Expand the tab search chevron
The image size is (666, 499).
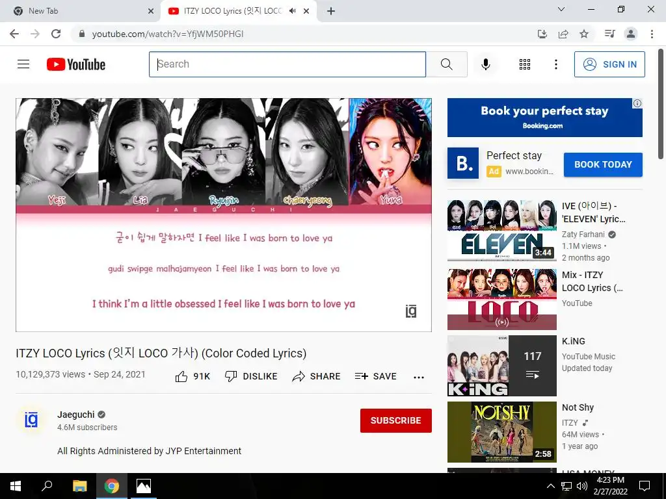point(561,9)
